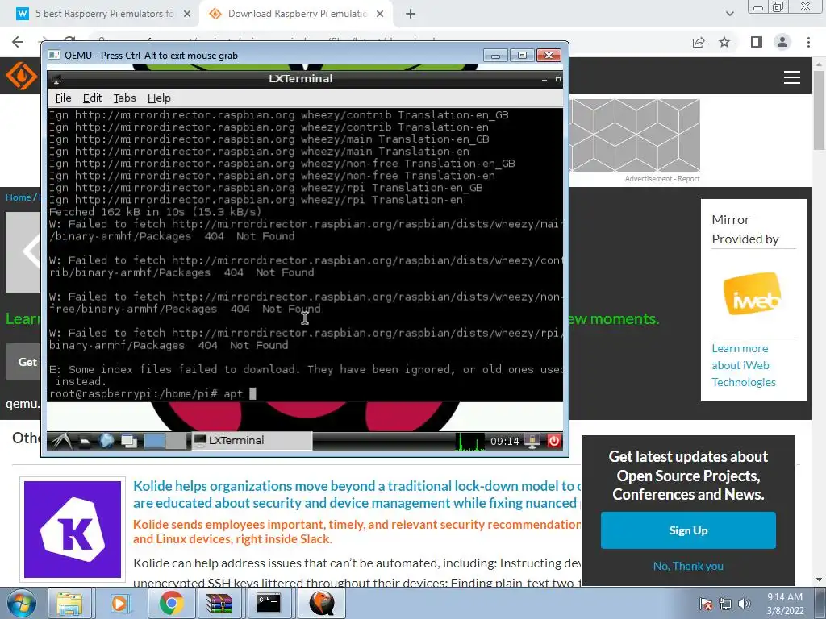Share this page icon in Chrome
Image resolution: width=826 pixels, height=619 pixels.
[x=699, y=42]
